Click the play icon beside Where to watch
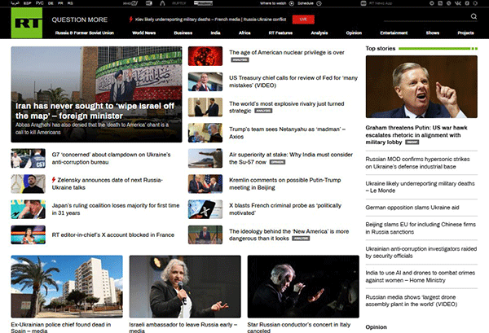 (x=291, y=3)
